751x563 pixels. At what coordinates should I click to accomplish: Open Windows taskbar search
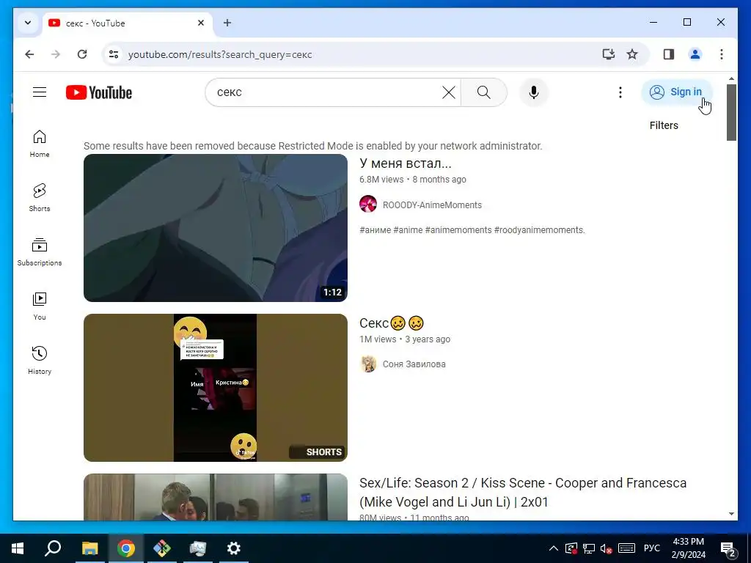tap(53, 548)
